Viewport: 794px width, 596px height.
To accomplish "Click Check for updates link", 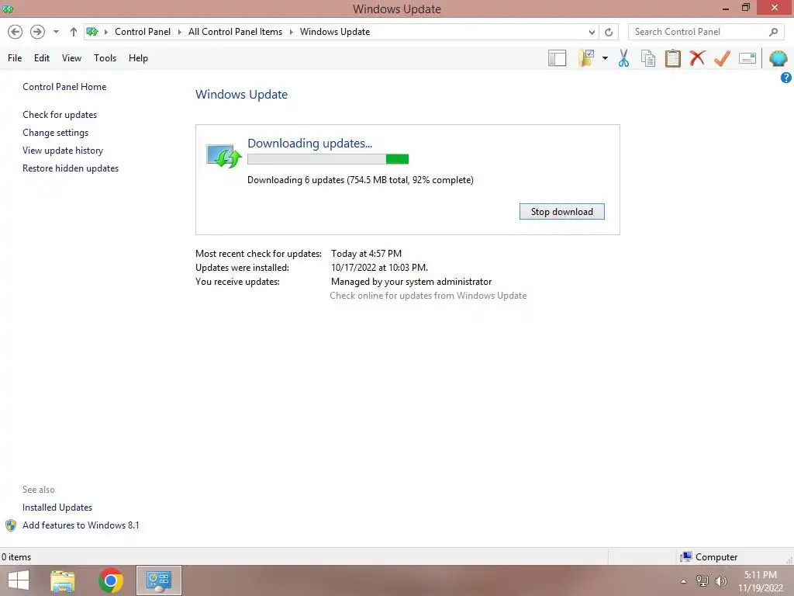I will tap(60, 115).
